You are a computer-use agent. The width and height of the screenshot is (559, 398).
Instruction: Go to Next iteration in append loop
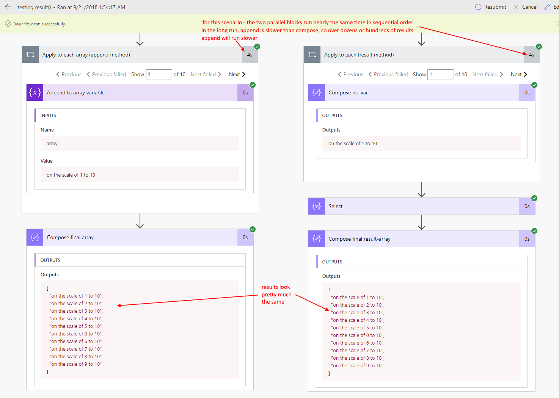(x=237, y=74)
